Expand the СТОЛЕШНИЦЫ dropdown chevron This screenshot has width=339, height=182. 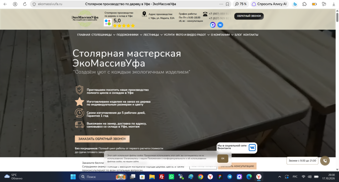point(114,35)
